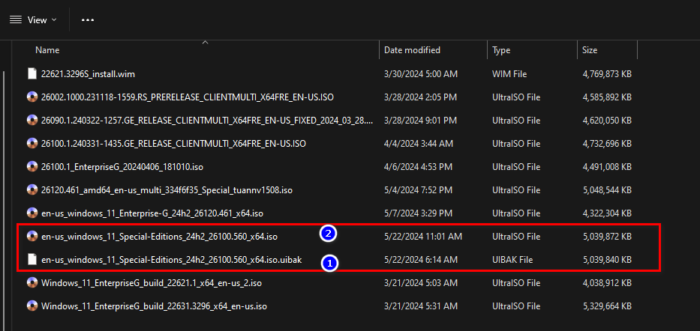Click date 5/22/2024 11:01 AM
Screen dimensions: 700x331
click(x=422, y=237)
